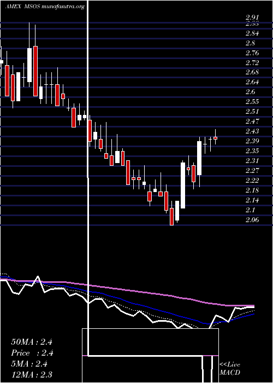Select the 2.91 price axis label
Image resolution: width=273 pixels, height=383 pixels.
[252, 18]
